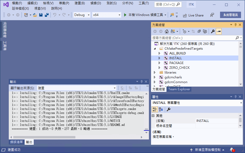Click the 搜尋方案總管 search field
This screenshot has width=245, height=153.
pyautogui.click(x=197, y=38)
